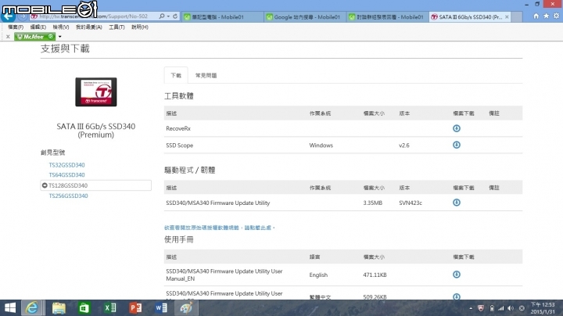Open the favorites star
The height and width of the screenshot is (316, 563).
546,16
